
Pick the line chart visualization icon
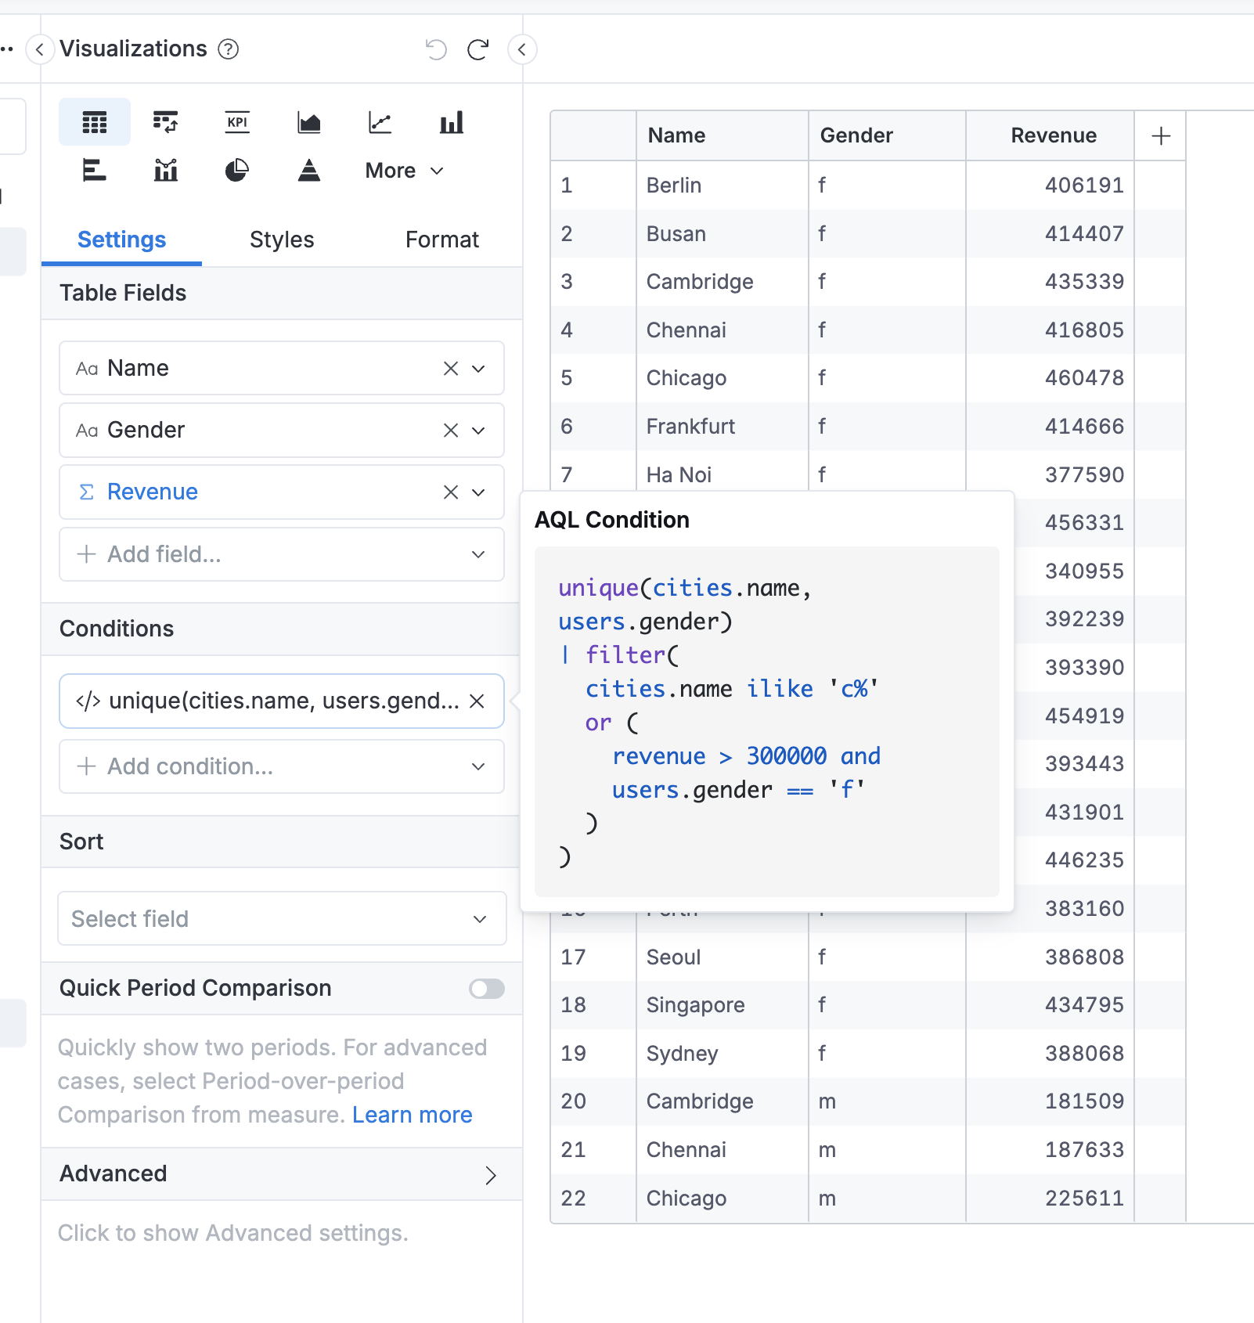point(380,122)
